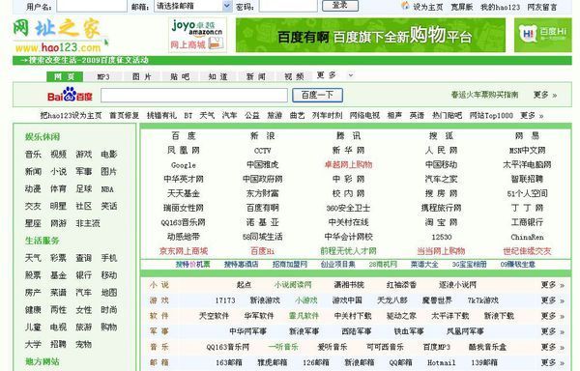Open the 我的hao123 link

click(x=500, y=7)
